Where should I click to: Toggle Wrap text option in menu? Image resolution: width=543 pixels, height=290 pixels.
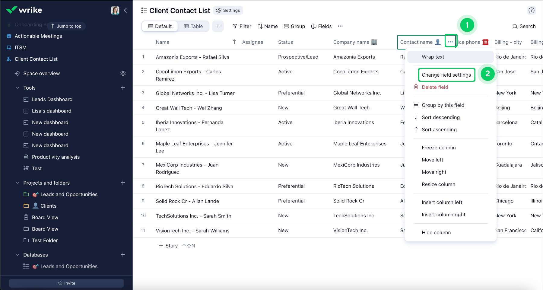(x=433, y=57)
